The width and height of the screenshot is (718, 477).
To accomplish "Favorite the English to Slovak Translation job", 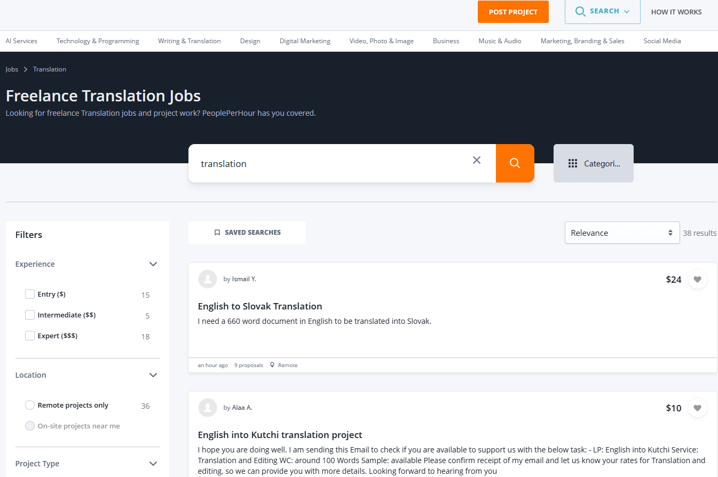I will pos(697,279).
